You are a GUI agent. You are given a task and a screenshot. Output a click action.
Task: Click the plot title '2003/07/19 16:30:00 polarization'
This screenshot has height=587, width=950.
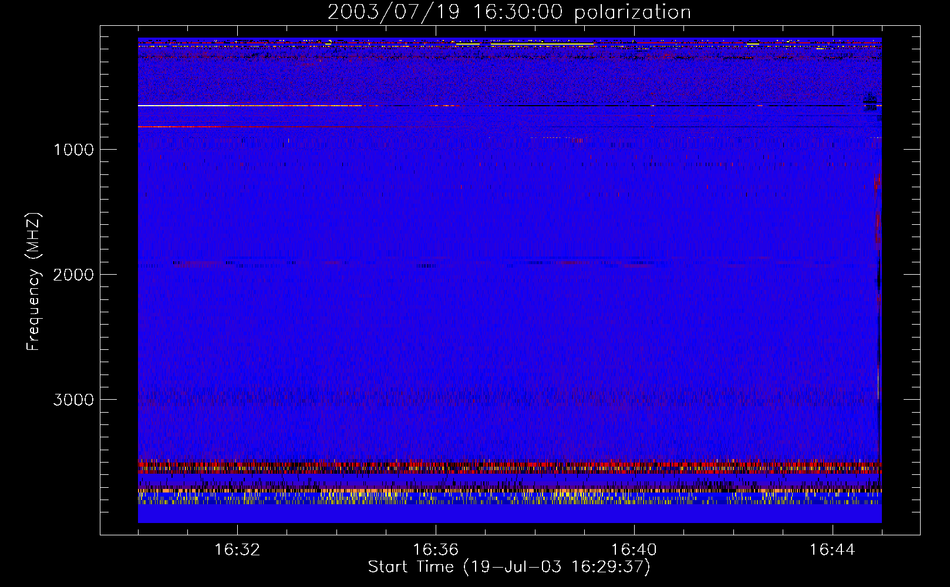tap(509, 12)
